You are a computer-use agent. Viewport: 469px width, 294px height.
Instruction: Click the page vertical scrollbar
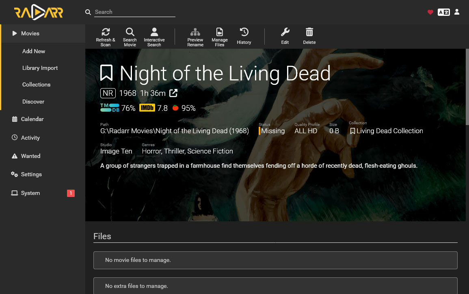[x=467, y=87]
